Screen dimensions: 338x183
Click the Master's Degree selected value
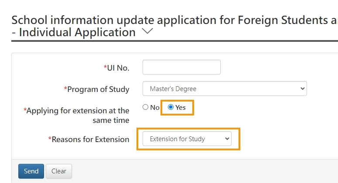(x=173, y=89)
